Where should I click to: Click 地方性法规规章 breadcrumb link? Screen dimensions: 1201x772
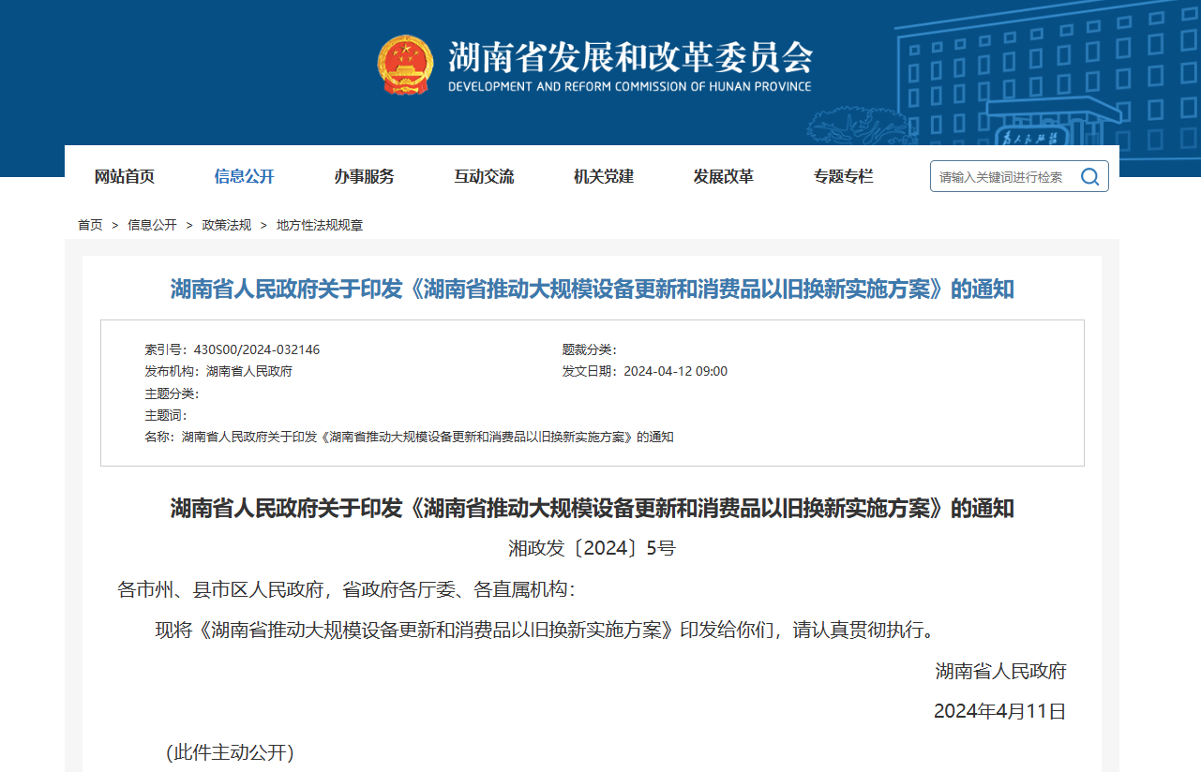(x=319, y=225)
